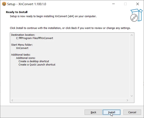Start installation with the Install button

111,112
